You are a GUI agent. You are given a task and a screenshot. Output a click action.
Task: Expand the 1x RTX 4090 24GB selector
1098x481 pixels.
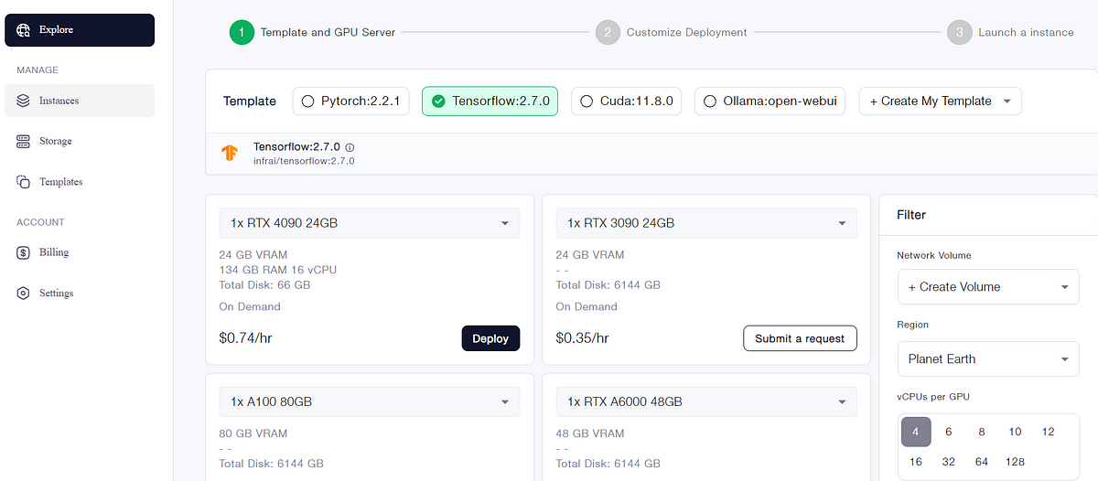(370, 223)
